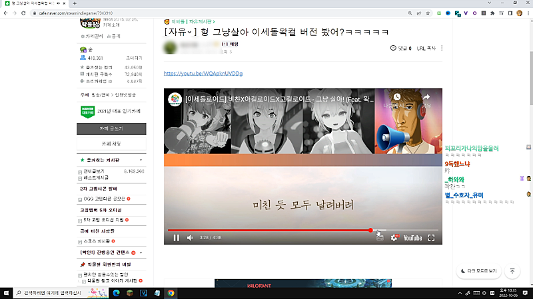Image resolution: width=533 pixels, height=299 pixels.
Task: Open the VALORANT banner ad
Action: coord(303,284)
